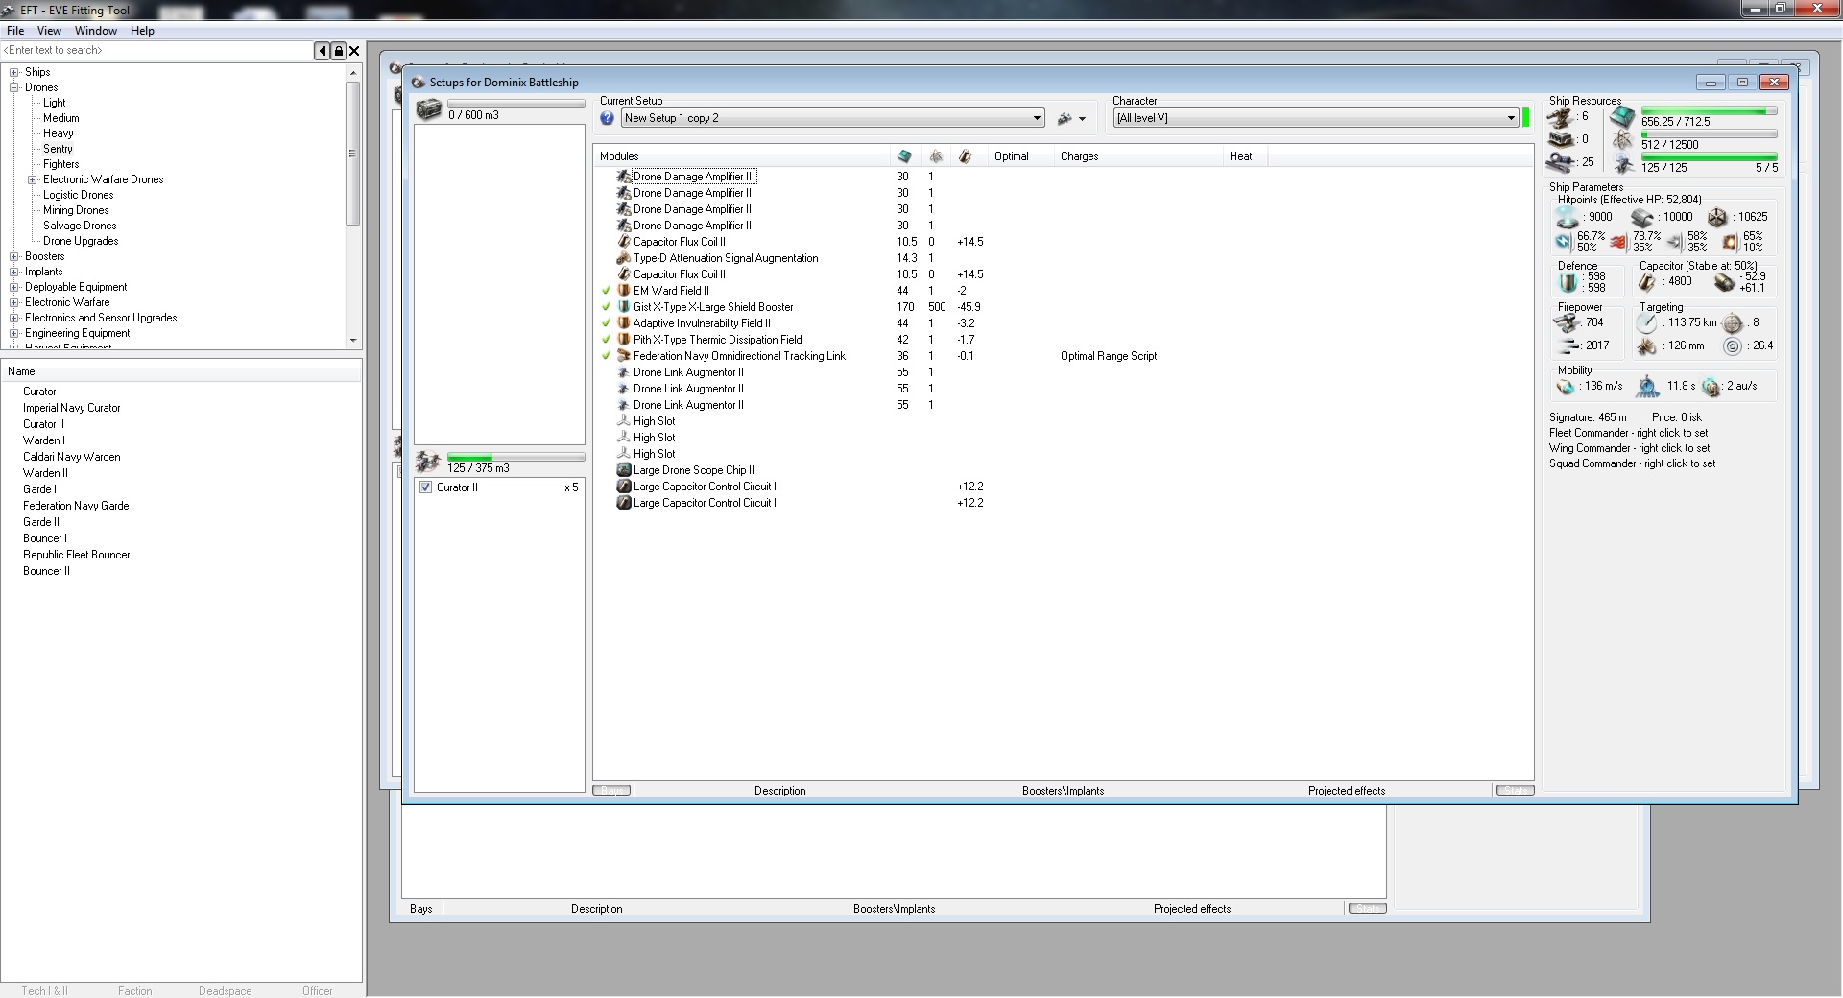Click the powergrid column header icon
Screen dimensions: 1843x998
pos(936,156)
